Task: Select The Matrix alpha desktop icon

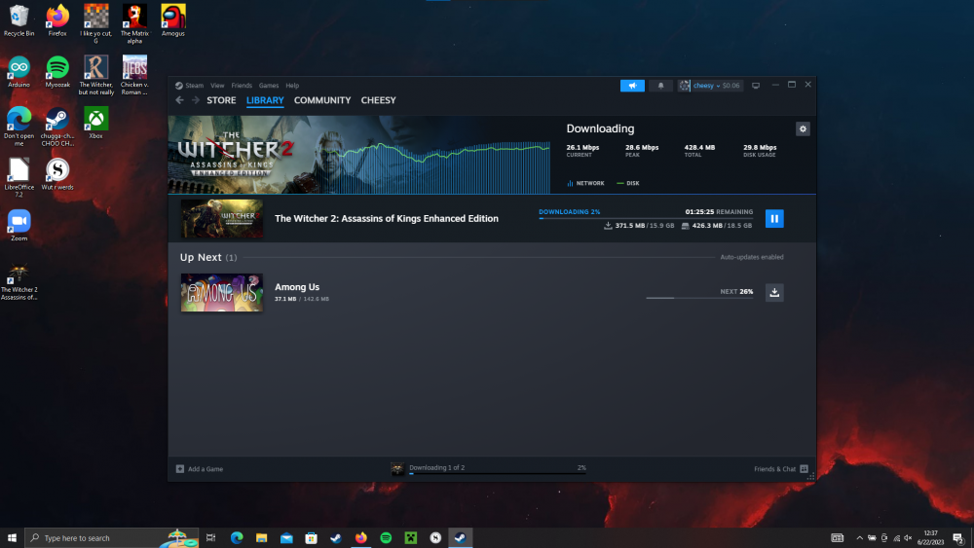Action: point(134,24)
